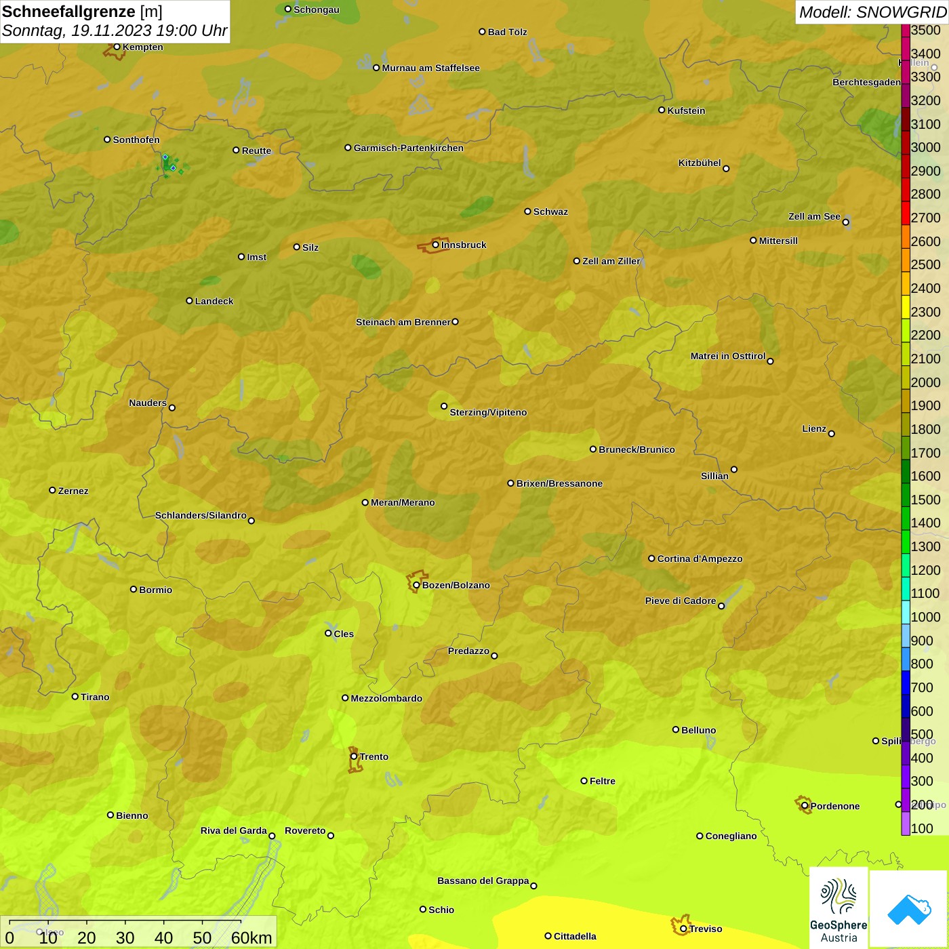Viewport: 949px width, 949px height.
Task: Click the 3500 m legend color
Action: tap(906, 31)
